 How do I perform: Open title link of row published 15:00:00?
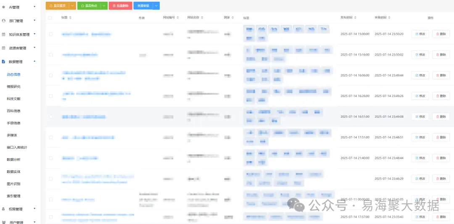[86, 34]
